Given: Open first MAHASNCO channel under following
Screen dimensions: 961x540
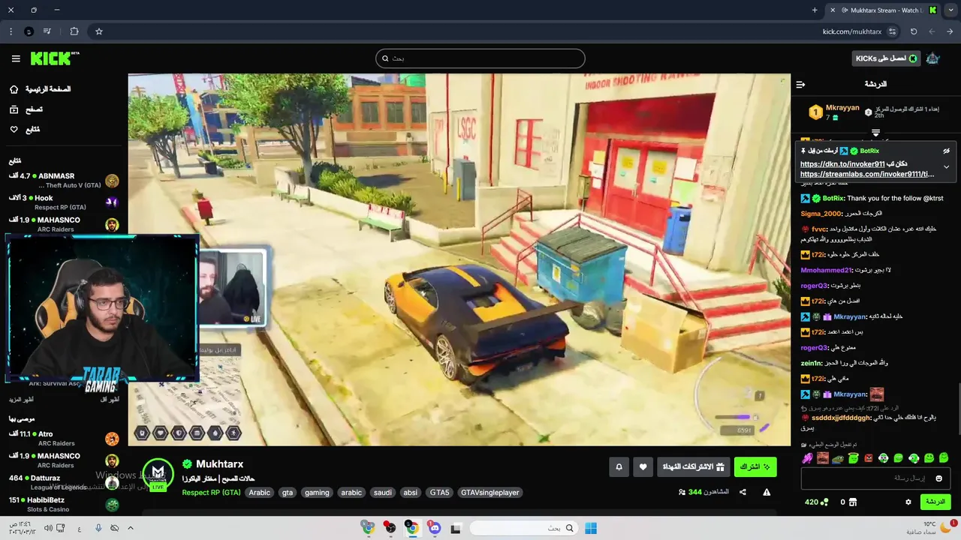Looking at the screenshot, I should 64,224.
